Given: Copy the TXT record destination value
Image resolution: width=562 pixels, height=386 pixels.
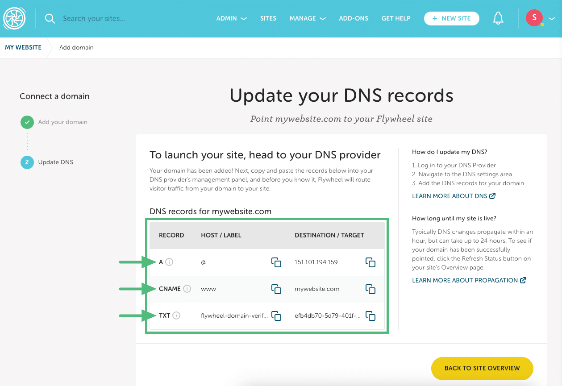Looking at the screenshot, I should (x=371, y=316).
